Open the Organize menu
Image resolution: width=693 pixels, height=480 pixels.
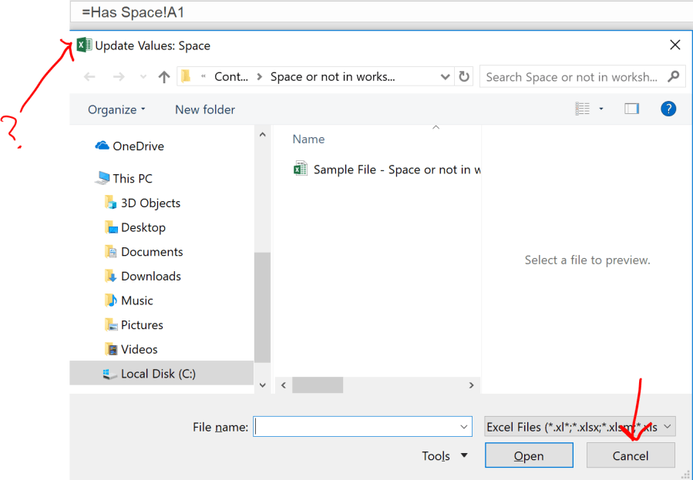click(x=116, y=109)
